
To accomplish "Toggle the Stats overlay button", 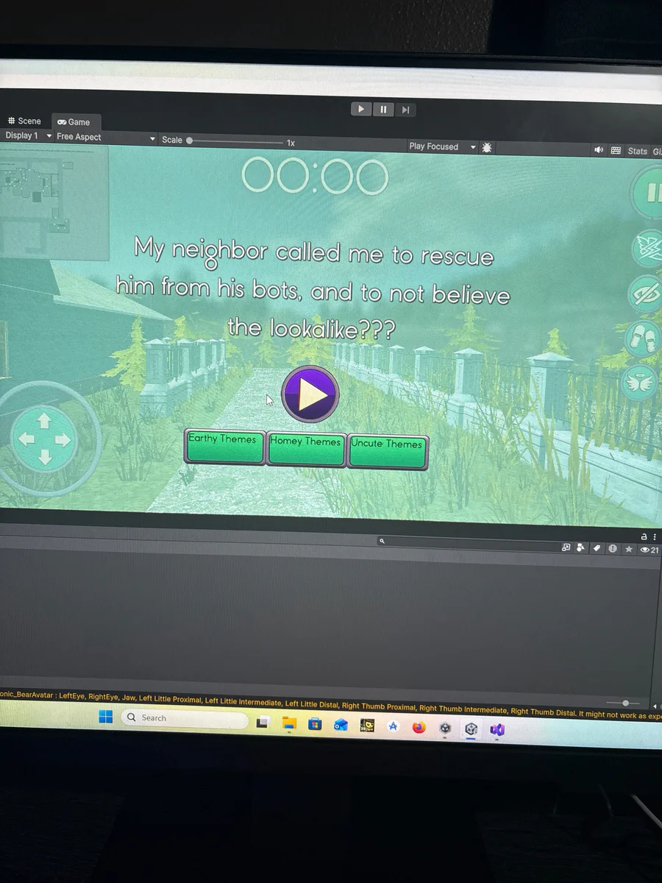I will pyautogui.click(x=637, y=152).
